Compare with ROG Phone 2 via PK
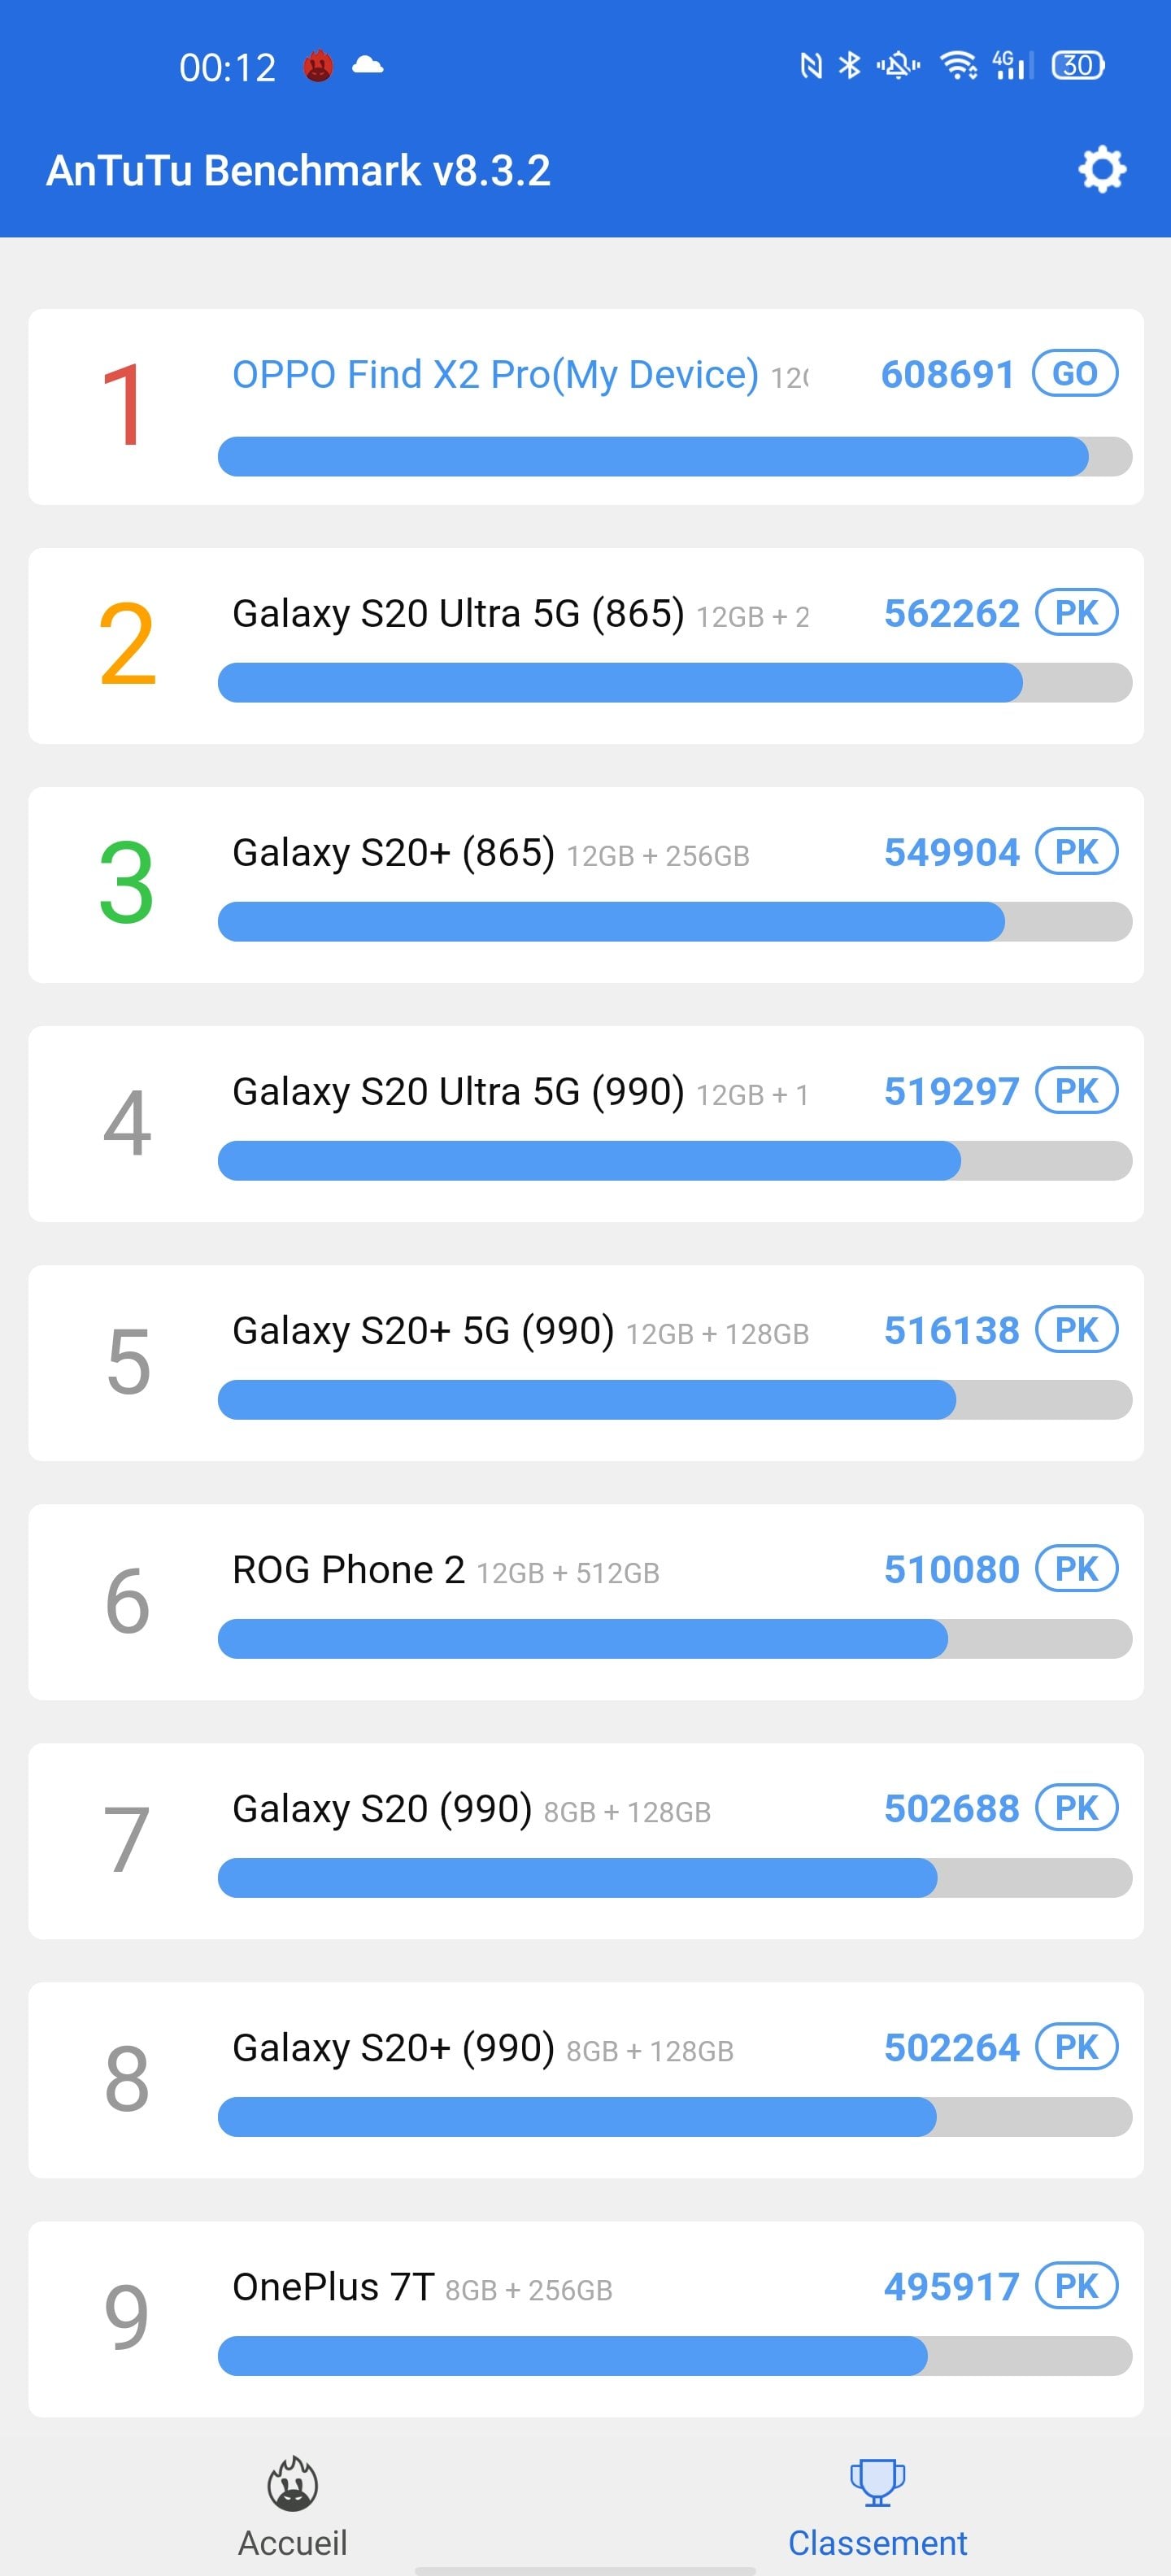 pos(1076,1569)
